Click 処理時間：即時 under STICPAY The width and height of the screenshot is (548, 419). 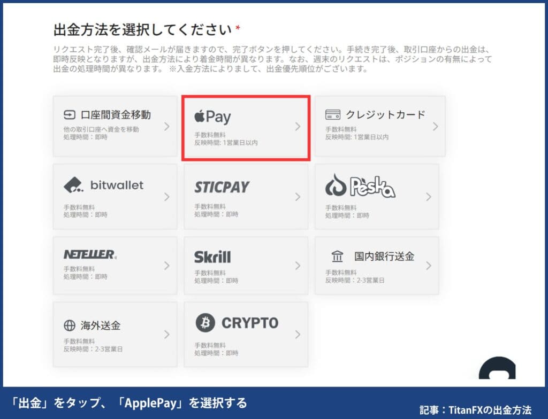coord(216,214)
